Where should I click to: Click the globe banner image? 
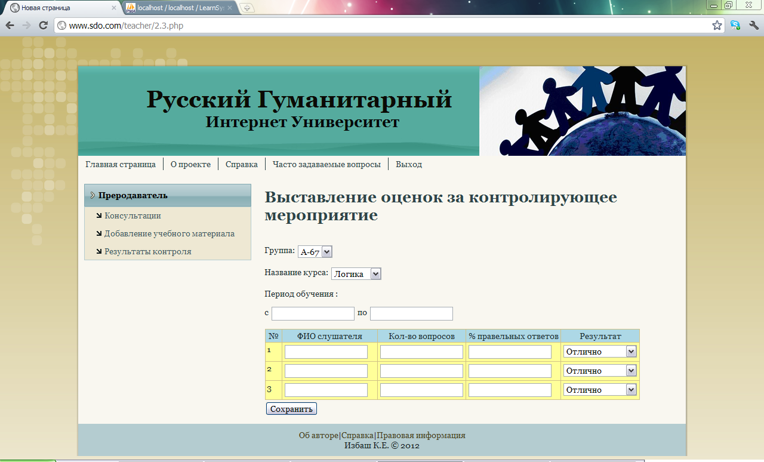[x=583, y=111]
